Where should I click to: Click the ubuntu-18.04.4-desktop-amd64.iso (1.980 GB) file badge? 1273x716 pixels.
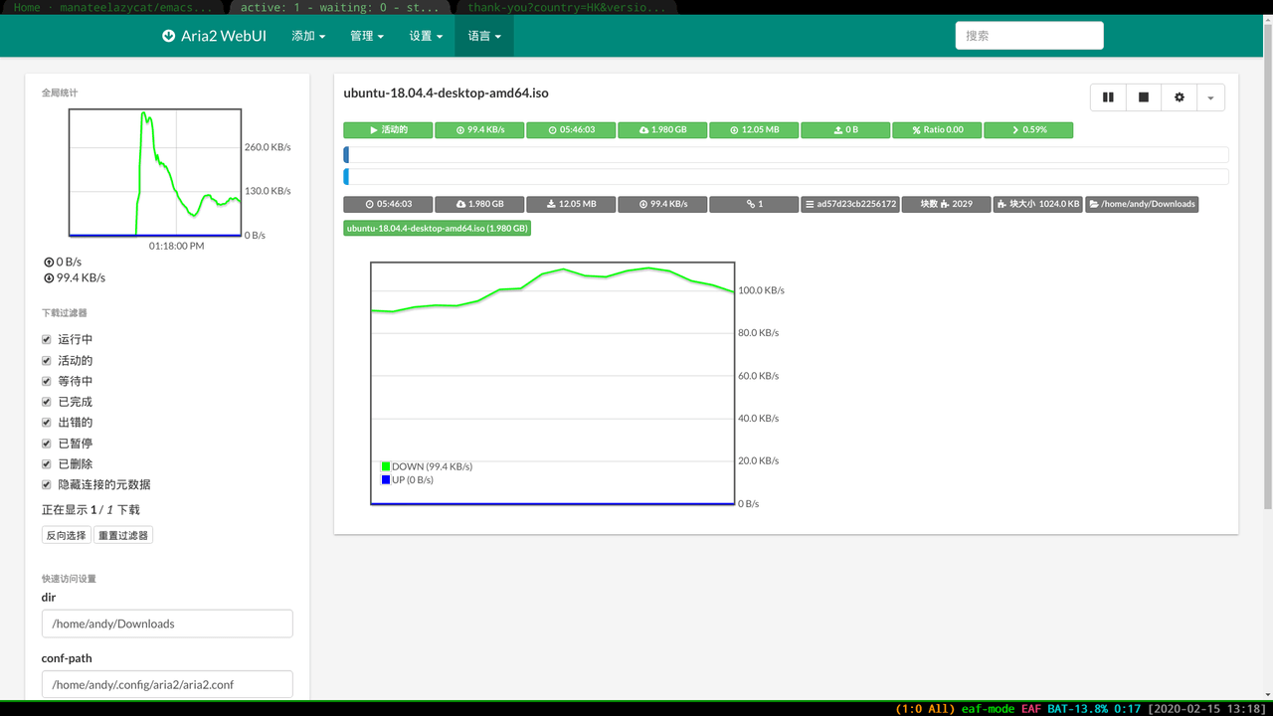point(438,228)
